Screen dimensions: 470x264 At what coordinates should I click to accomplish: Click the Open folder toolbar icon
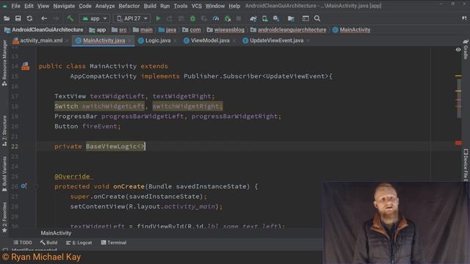(x=7, y=18)
